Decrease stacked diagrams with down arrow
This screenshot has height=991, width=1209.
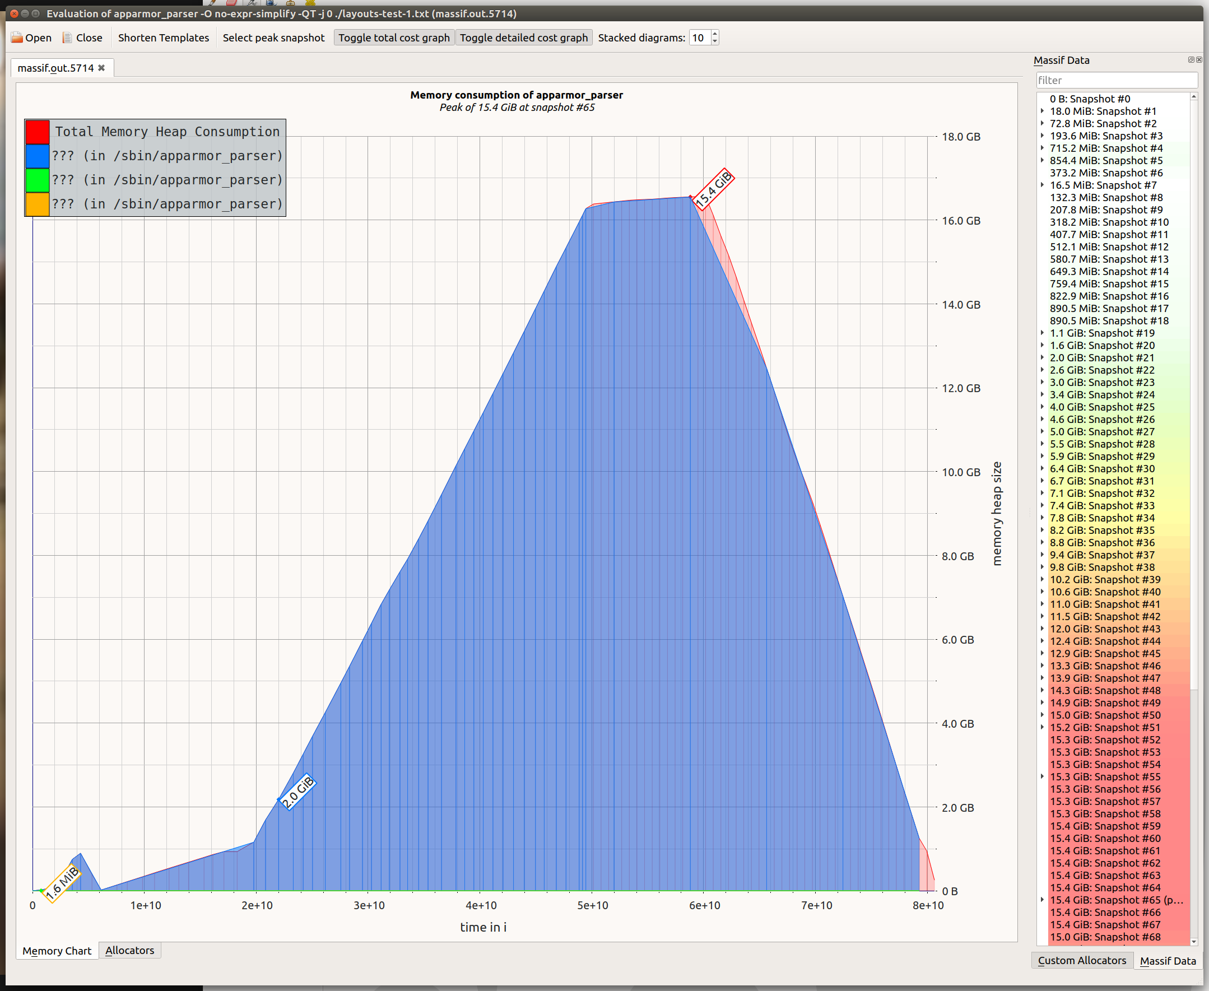pyautogui.click(x=715, y=41)
